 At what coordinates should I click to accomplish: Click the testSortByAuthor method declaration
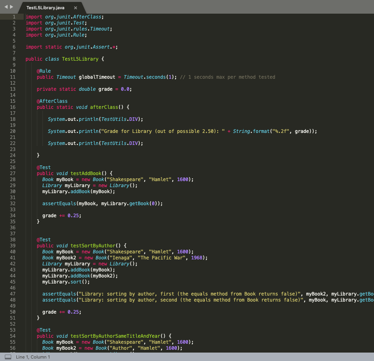[x=81, y=246]
